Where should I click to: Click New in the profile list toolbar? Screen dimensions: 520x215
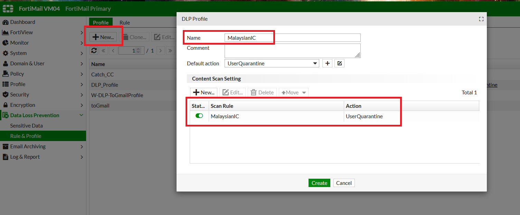pyautogui.click(x=103, y=37)
